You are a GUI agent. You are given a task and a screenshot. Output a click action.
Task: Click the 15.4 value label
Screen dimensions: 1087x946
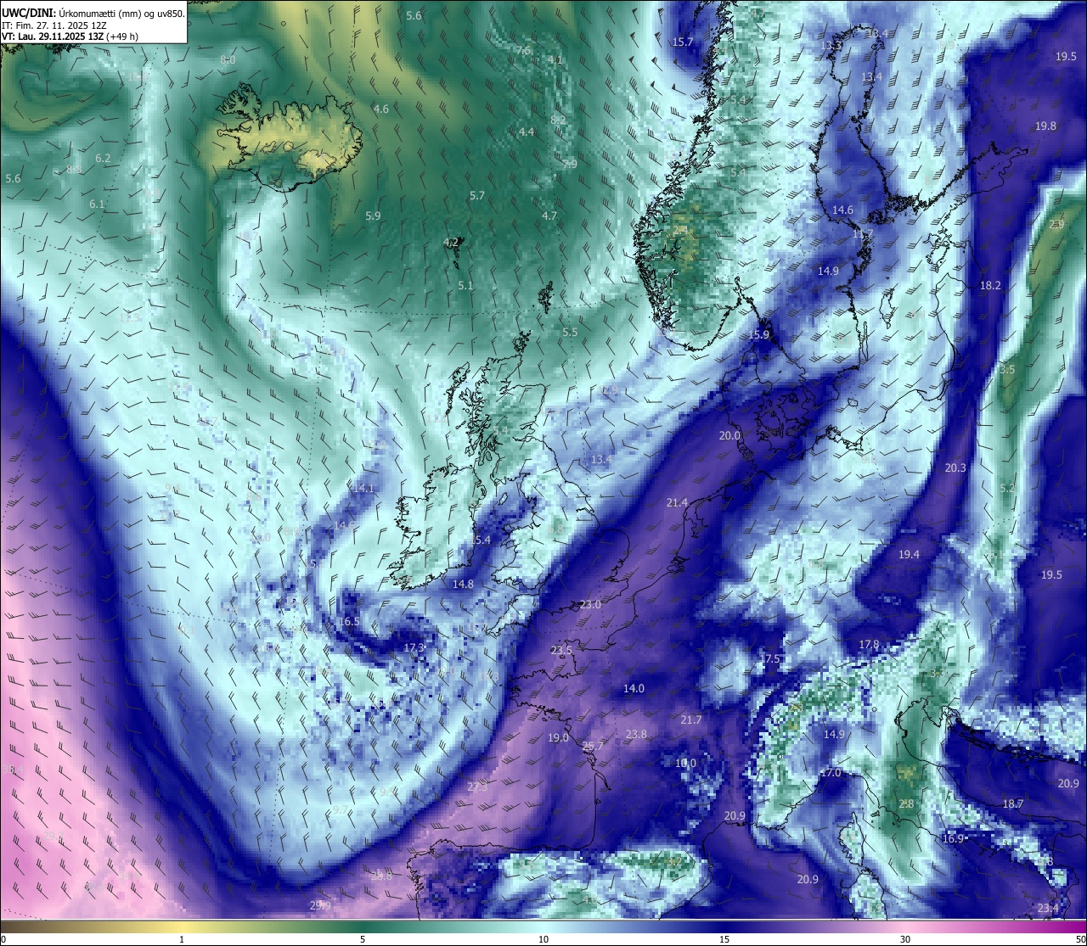[480, 540]
